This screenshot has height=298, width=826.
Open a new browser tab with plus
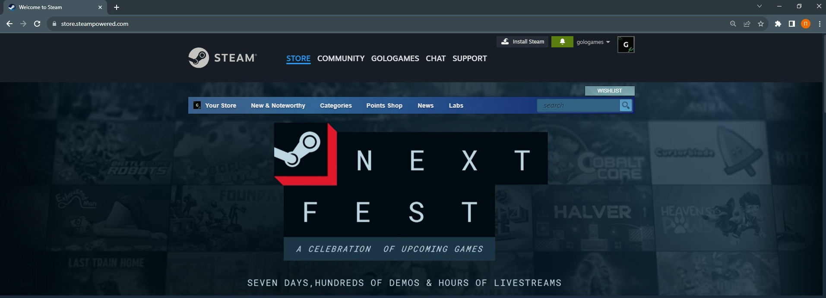coord(117,7)
